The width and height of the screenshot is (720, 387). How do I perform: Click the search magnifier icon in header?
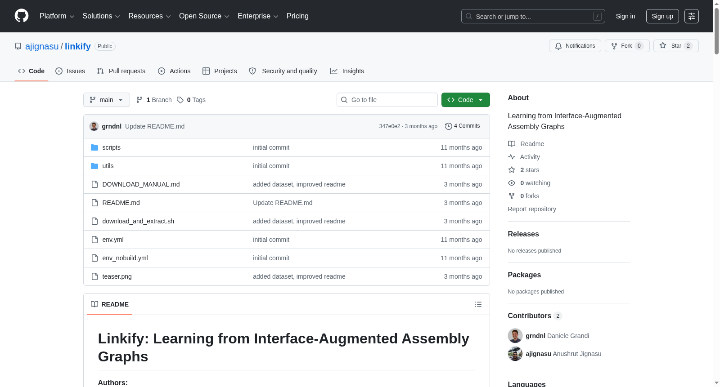pyautogui.click(x=469, y=16)
